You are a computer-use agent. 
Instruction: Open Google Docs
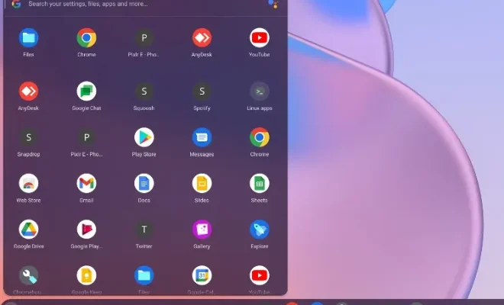point(144,183)
